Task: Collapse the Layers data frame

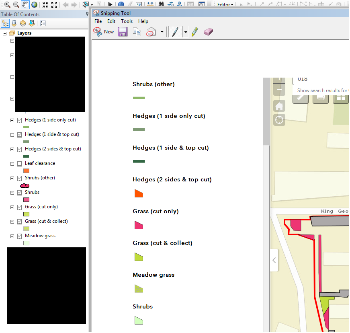Action: [x=4, y=33]
